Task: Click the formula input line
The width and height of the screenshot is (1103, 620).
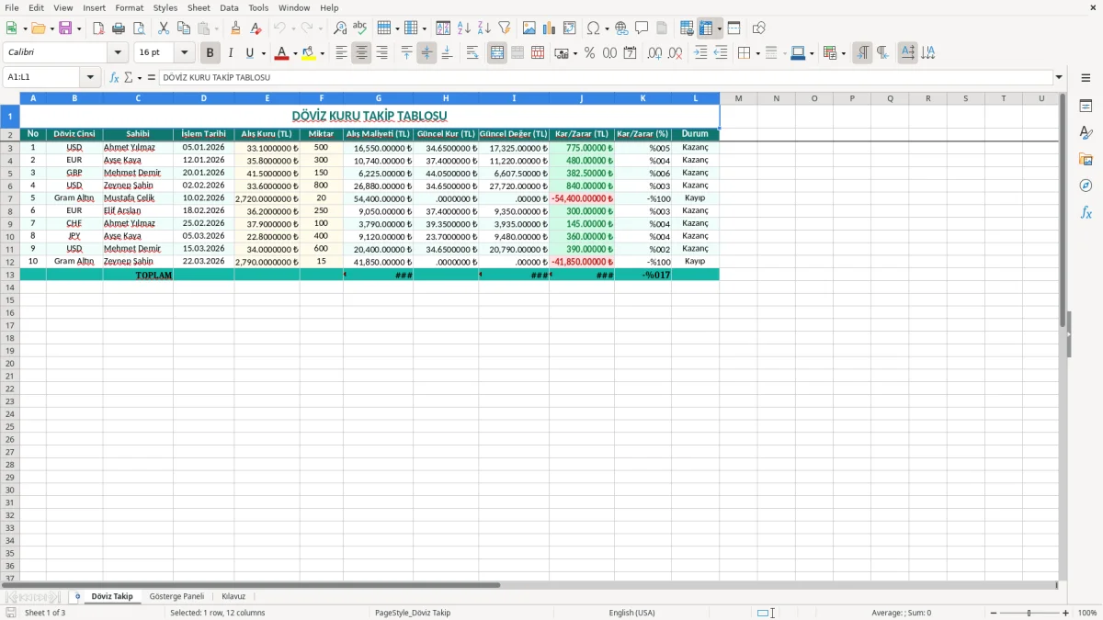Action: (x=605, y=78)
